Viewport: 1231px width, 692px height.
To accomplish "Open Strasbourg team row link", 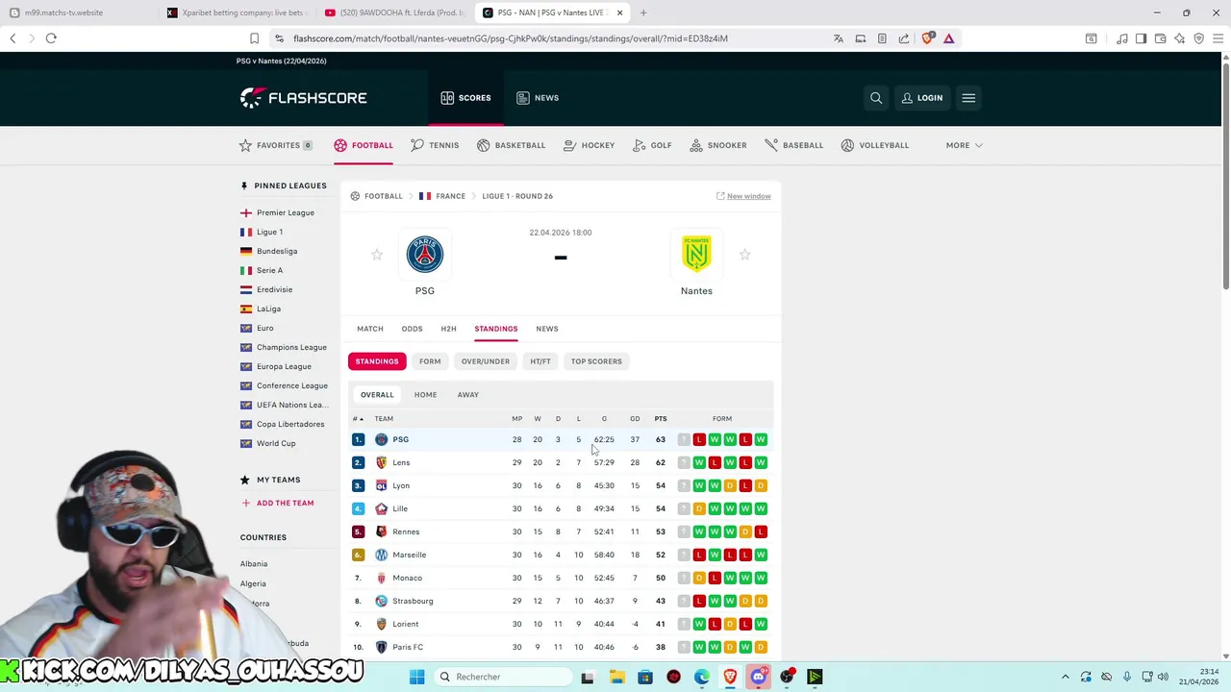I will pos(413,601).
